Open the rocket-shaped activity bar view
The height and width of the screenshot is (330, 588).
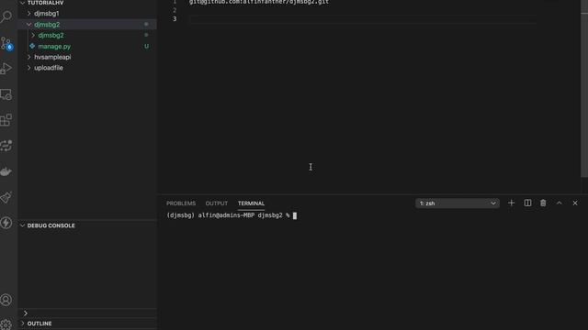tap(6, 198)
